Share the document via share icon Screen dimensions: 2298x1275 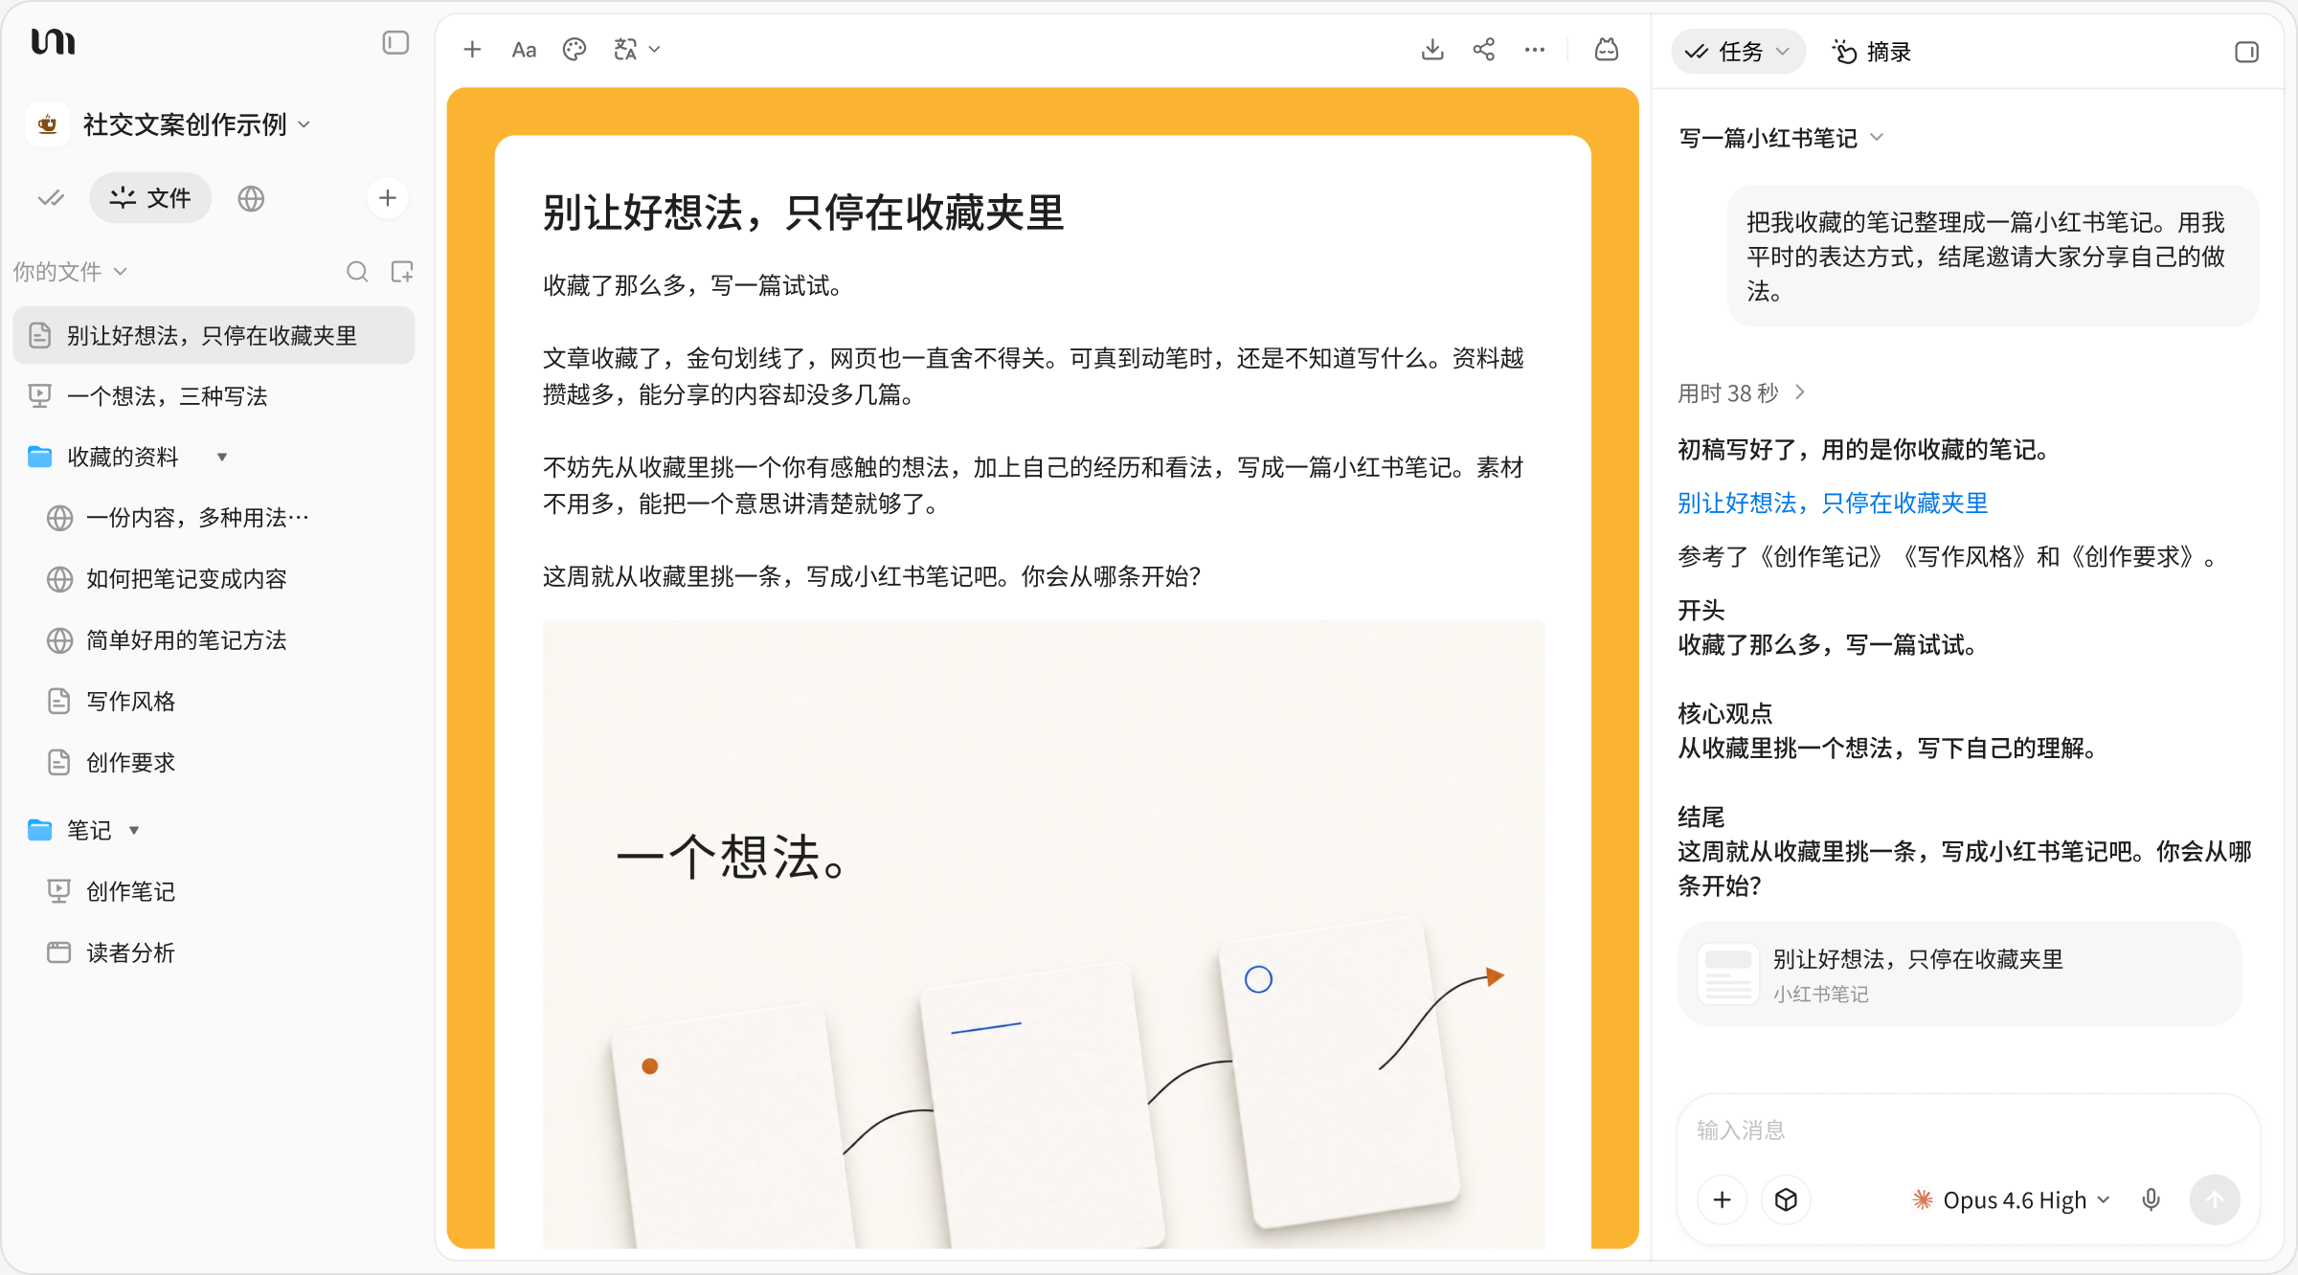coord(1484,50)
